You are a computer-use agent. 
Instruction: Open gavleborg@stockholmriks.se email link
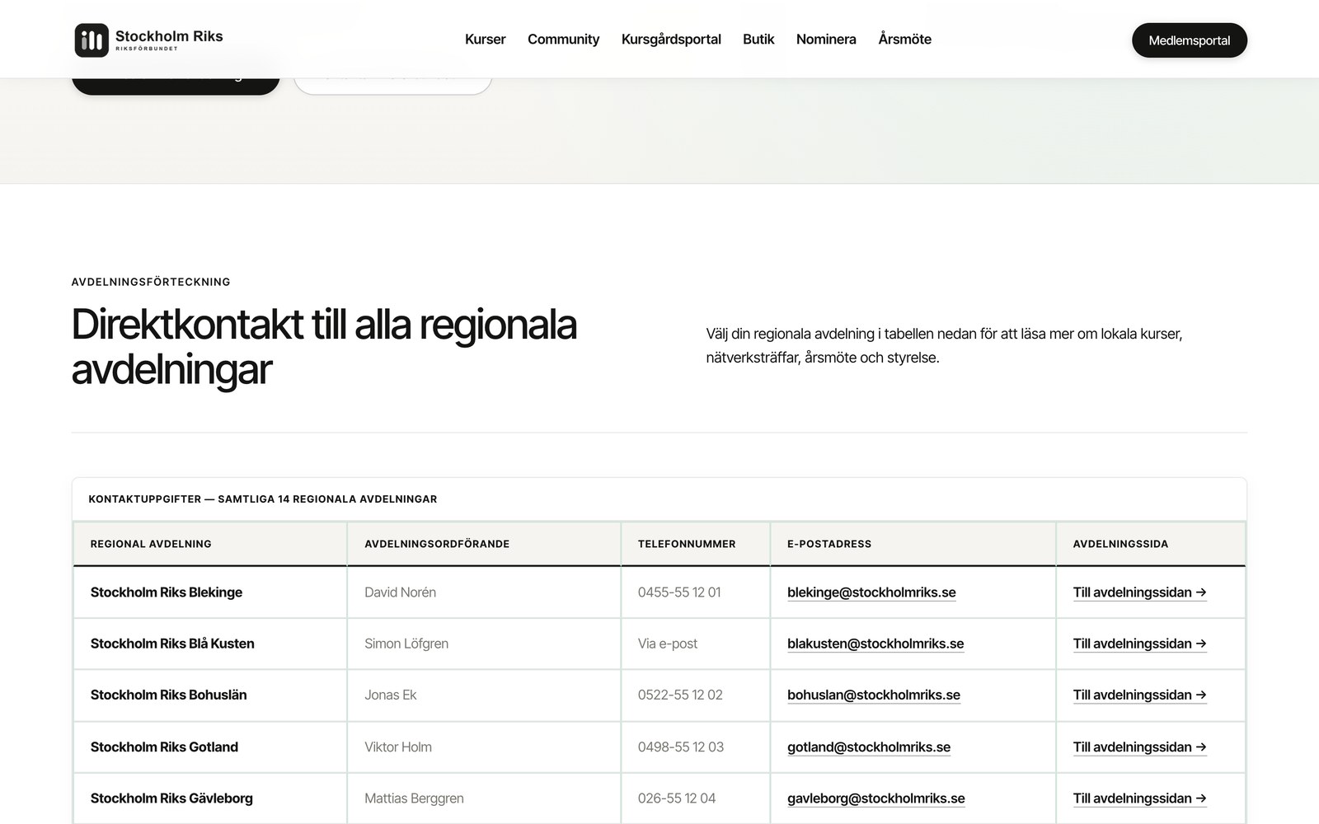tap(876, 798)
